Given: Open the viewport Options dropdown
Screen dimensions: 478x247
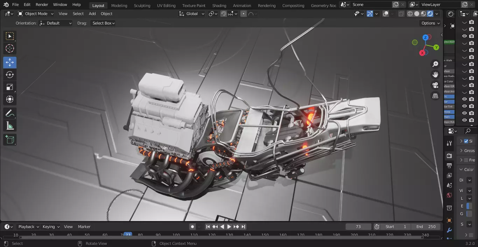Looking at the screenshot, I should pyautogui.click(x=430, y=23).
